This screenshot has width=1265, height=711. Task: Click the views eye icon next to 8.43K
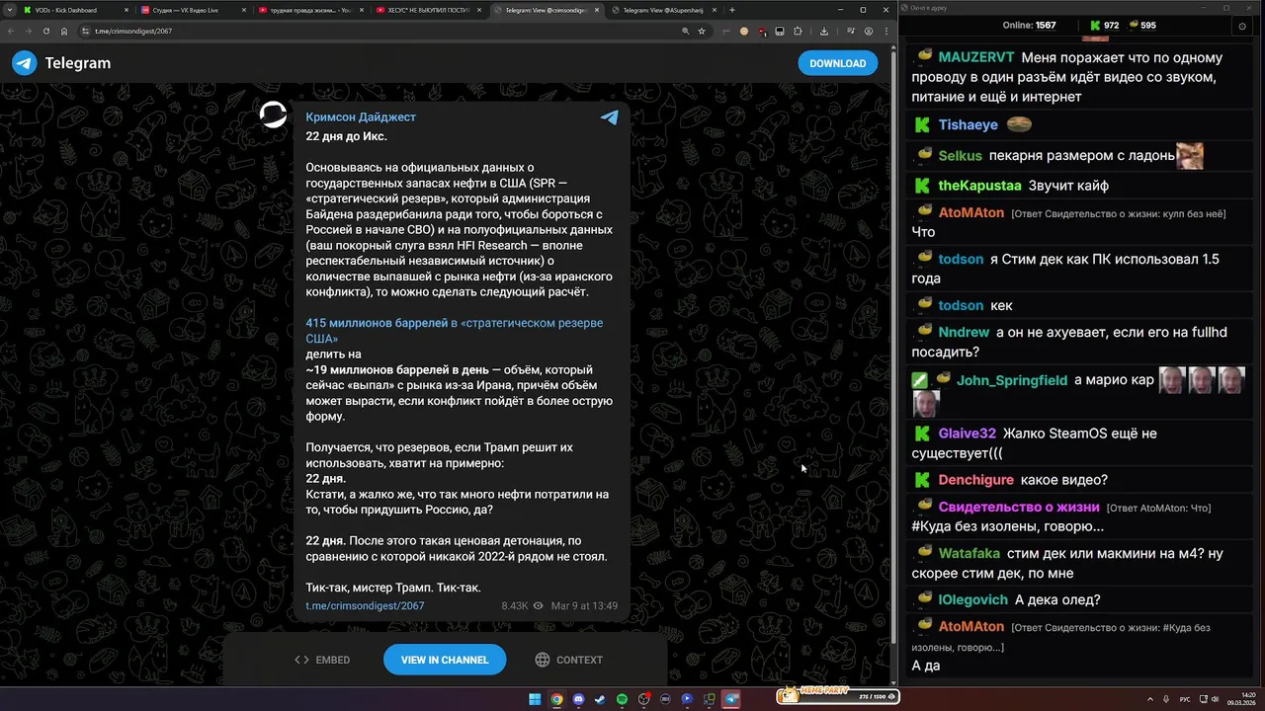tap(539, 605)
